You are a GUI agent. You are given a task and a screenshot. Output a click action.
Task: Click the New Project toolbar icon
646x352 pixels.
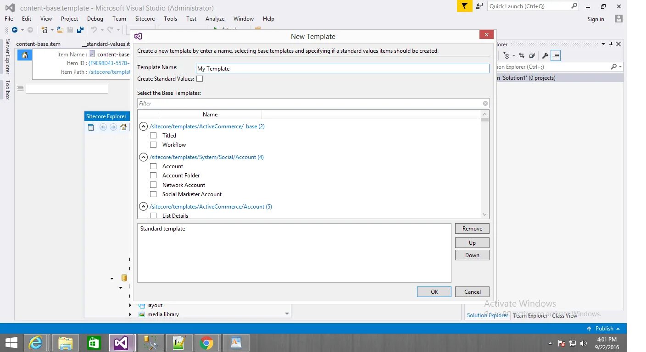[45, 30]
